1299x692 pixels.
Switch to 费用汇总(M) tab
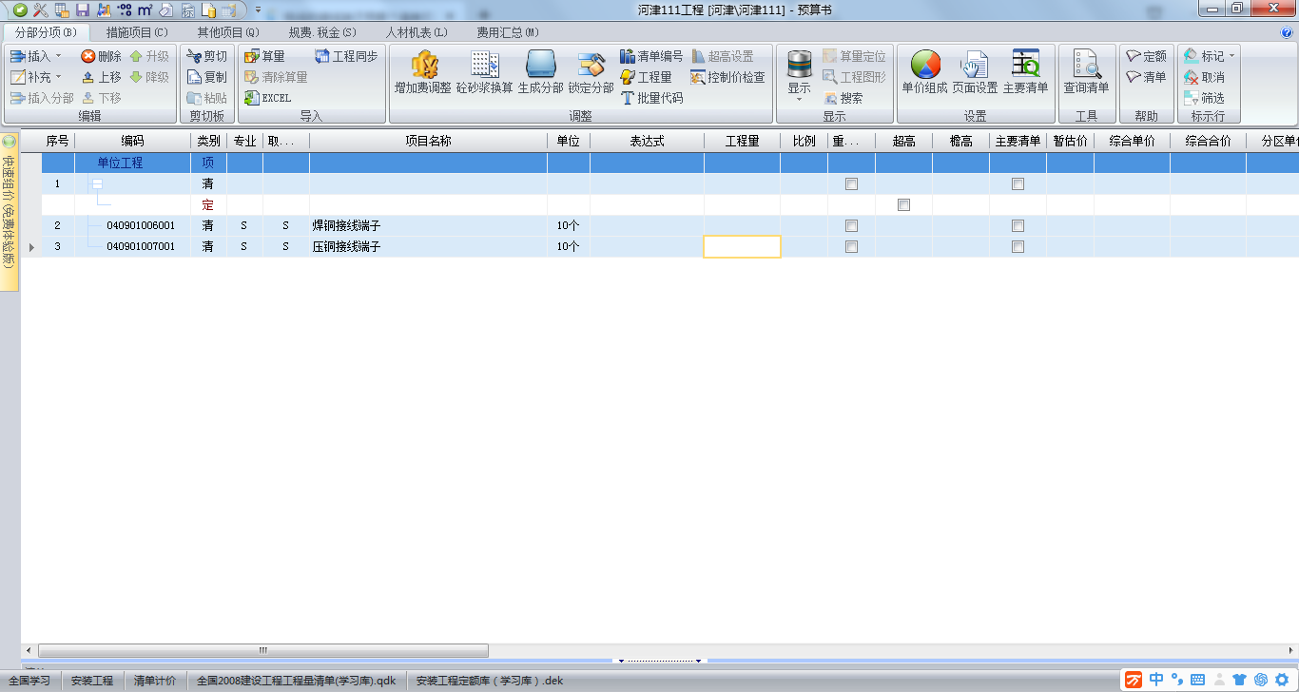click(x=508, y=32)
